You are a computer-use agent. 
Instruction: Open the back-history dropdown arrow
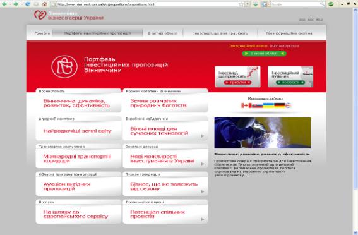click(x=10, y=4)
